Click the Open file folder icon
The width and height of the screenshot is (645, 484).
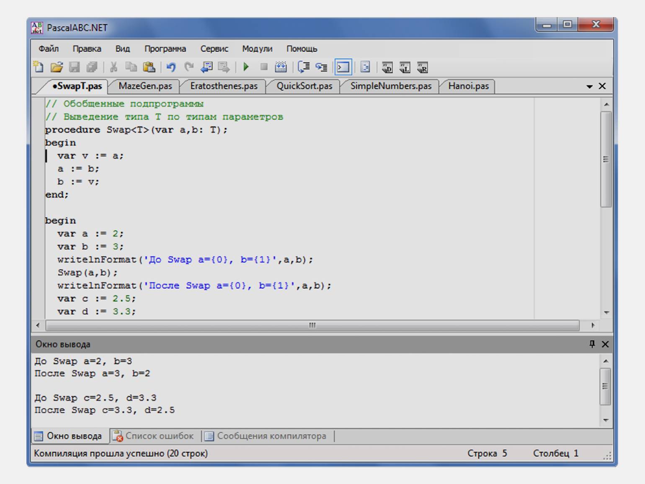(x=57, y=67)
